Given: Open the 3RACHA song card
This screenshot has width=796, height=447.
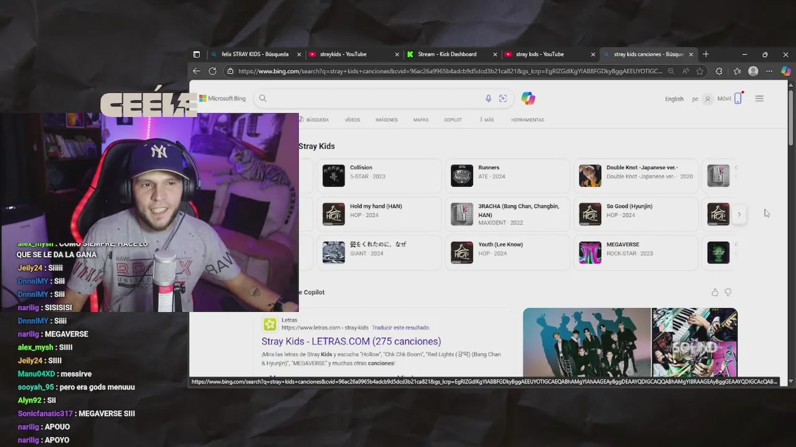Looking at the screenshot, I should [x=507, y=214].
